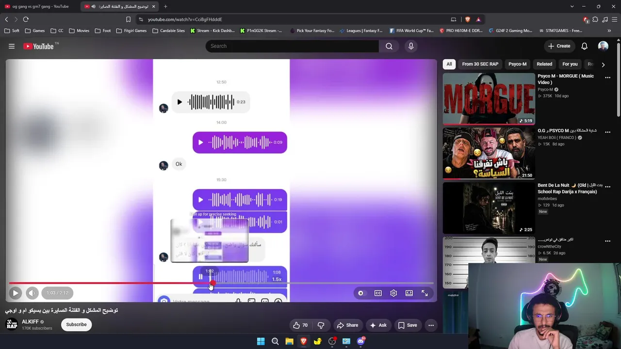
Task: Switch to the og gang vs gm7 gang tab
Action: [40, 6]
